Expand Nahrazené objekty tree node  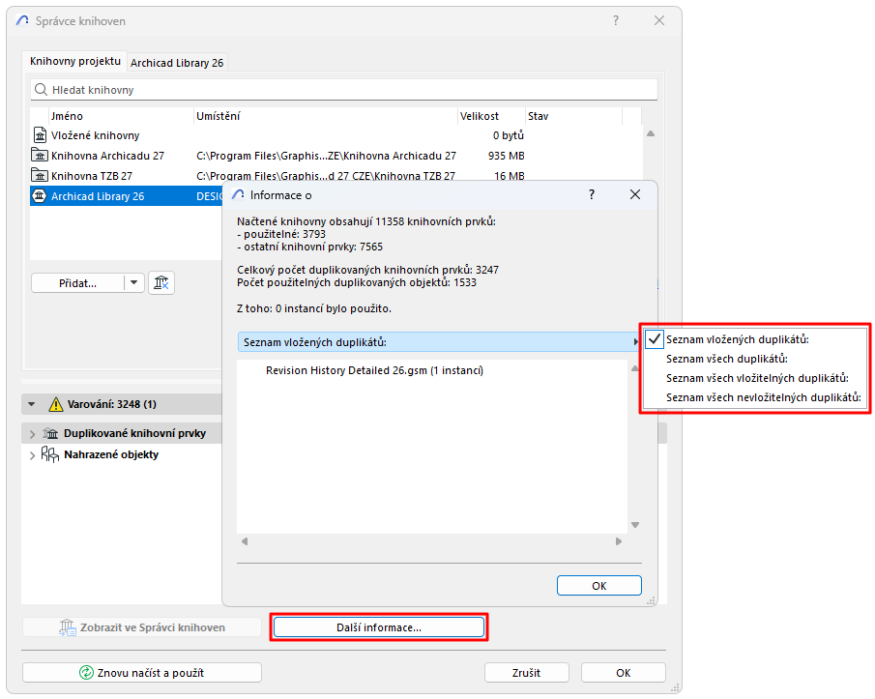[x=32, y=455]
